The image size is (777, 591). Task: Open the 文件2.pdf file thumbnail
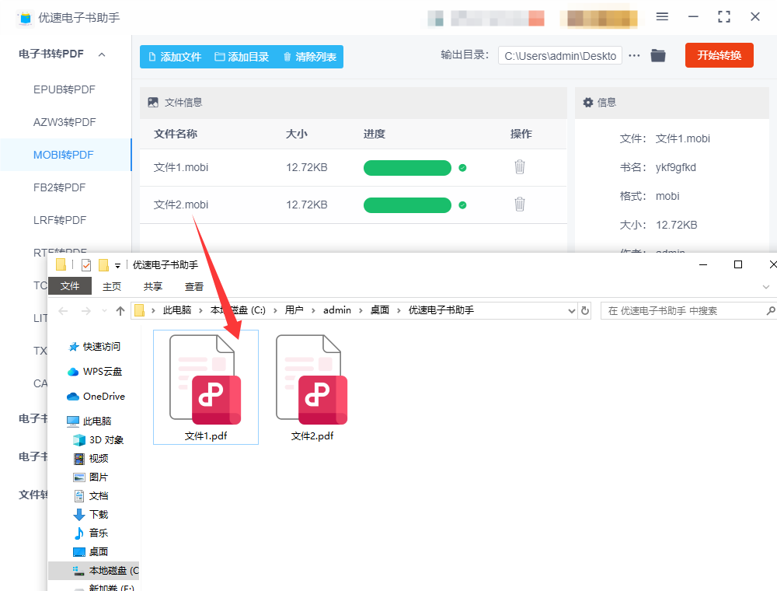click(x=312, y=387)
